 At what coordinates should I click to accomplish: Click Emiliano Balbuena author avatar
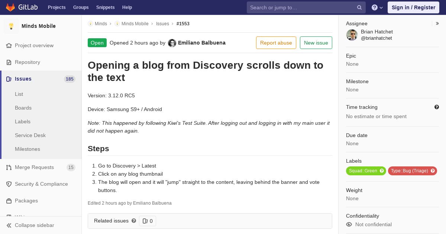point(172,43)
